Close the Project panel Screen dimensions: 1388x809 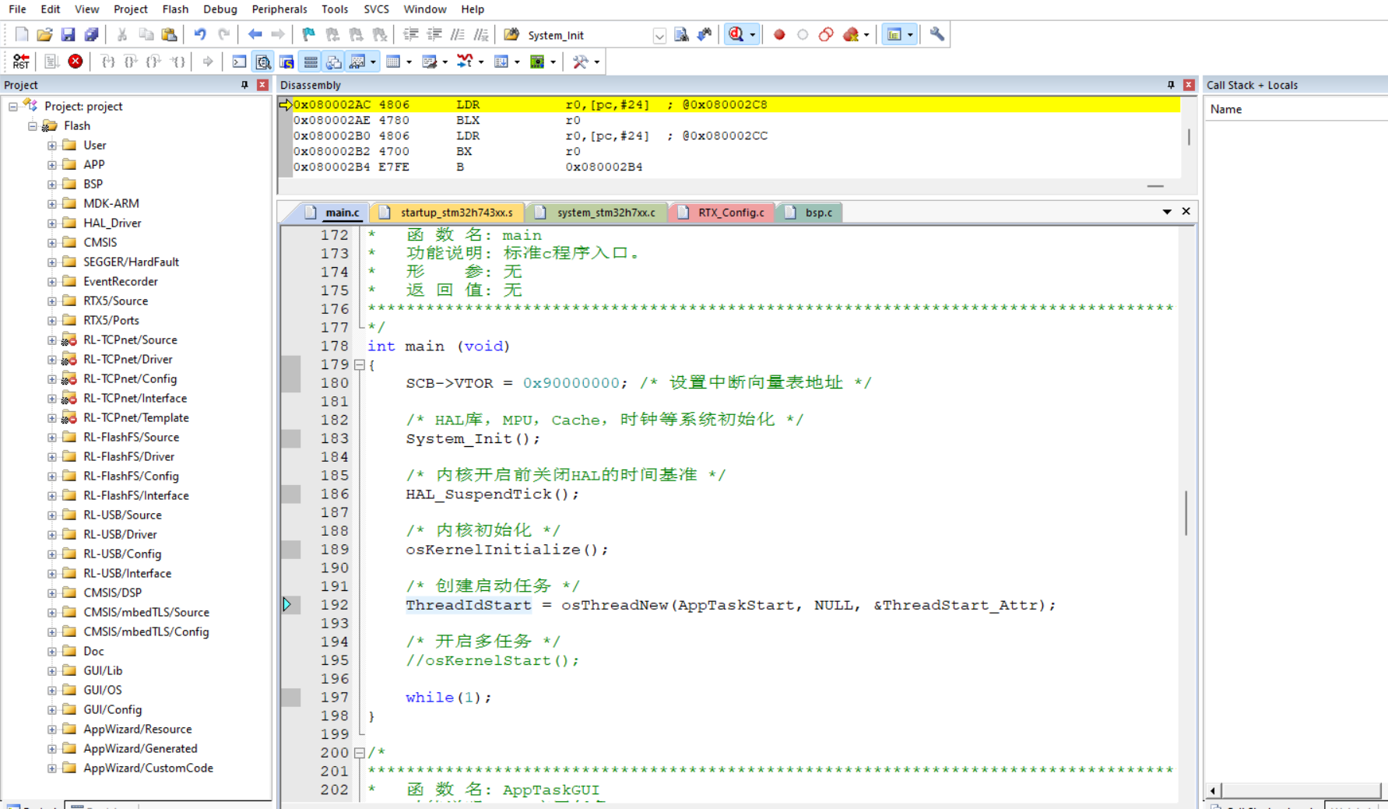262,85
